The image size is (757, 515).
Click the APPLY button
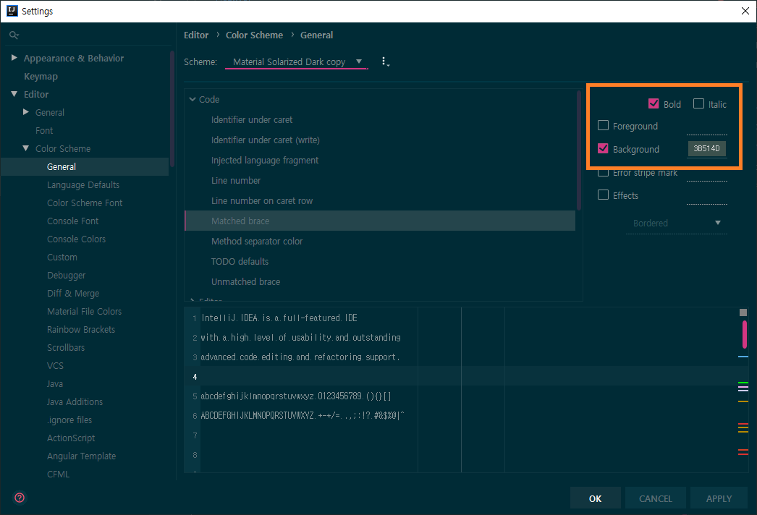(x=719, y=498)
